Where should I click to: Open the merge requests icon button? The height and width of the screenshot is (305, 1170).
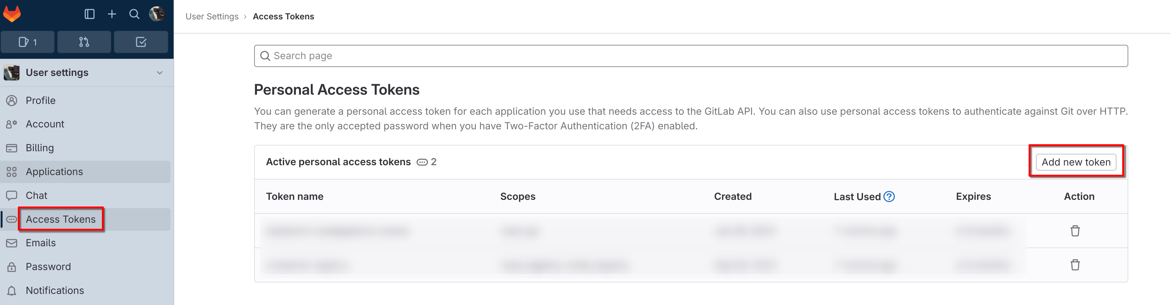pyautogui.click(x=84, y=42)
